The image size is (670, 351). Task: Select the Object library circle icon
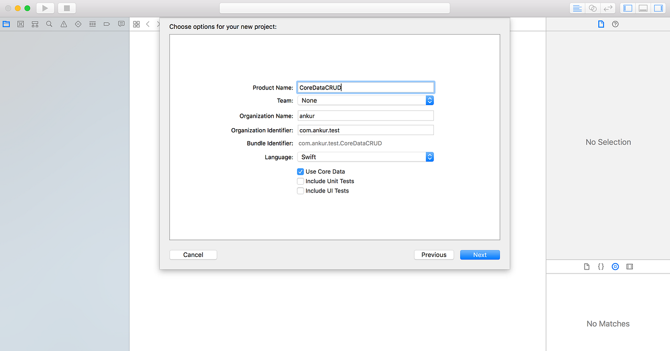coord(615,266)
